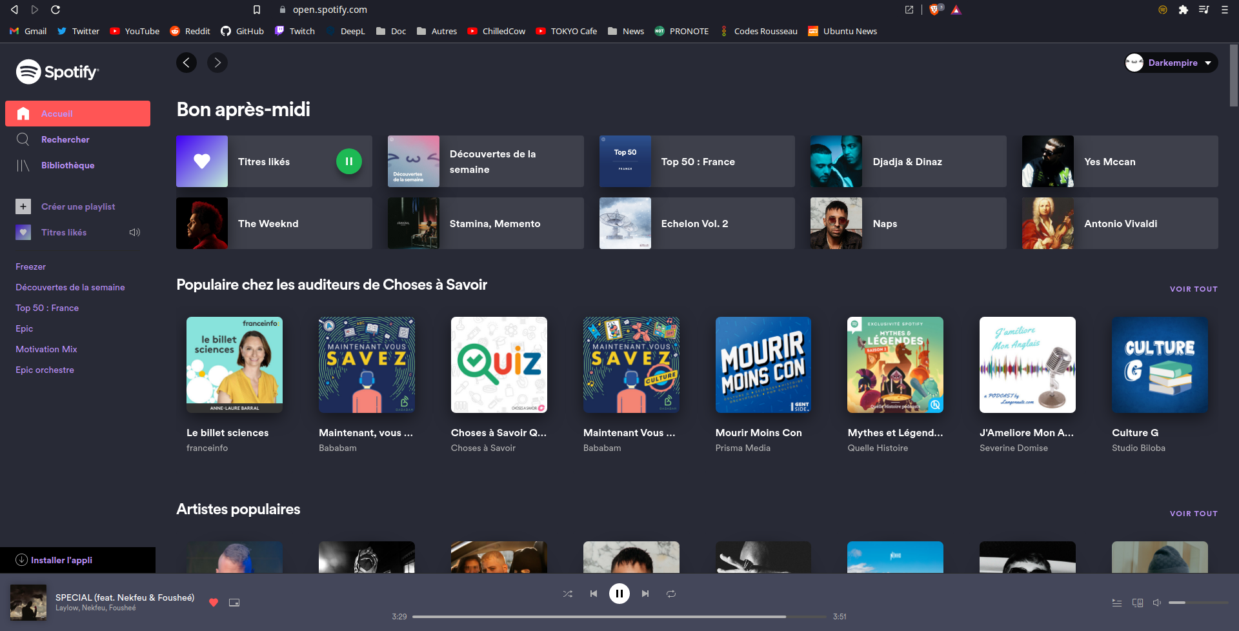The width and height of the screenshot is (1239, 631).
Task: Skip to the next track
Action: click(x=645, y=594)
